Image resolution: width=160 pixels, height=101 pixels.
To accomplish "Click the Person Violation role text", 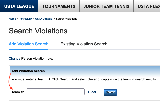I will [x=37, y=58].
